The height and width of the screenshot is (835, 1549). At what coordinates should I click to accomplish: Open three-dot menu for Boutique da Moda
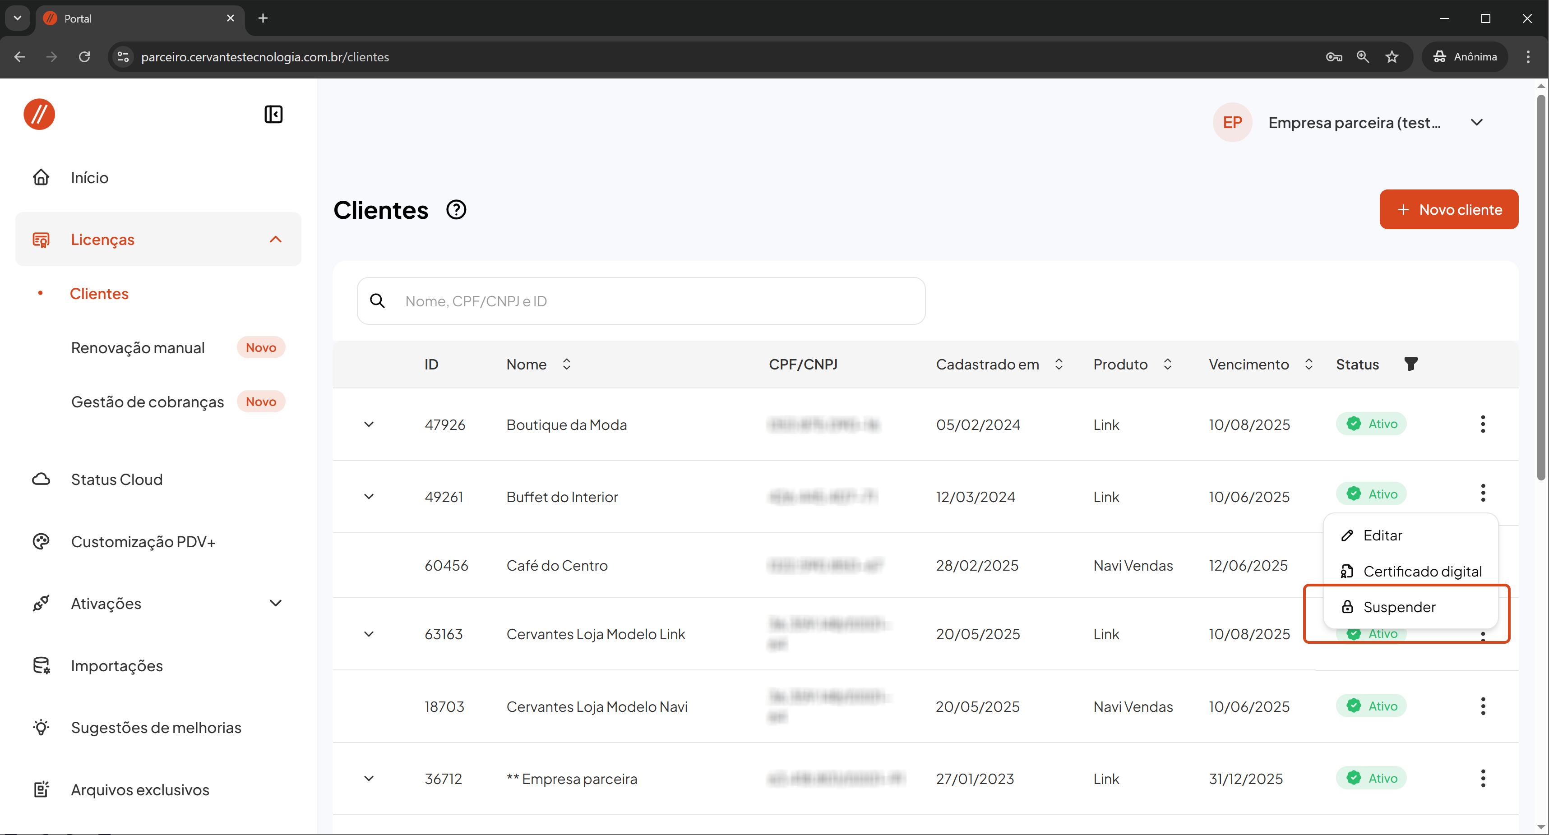[1482, 424]
